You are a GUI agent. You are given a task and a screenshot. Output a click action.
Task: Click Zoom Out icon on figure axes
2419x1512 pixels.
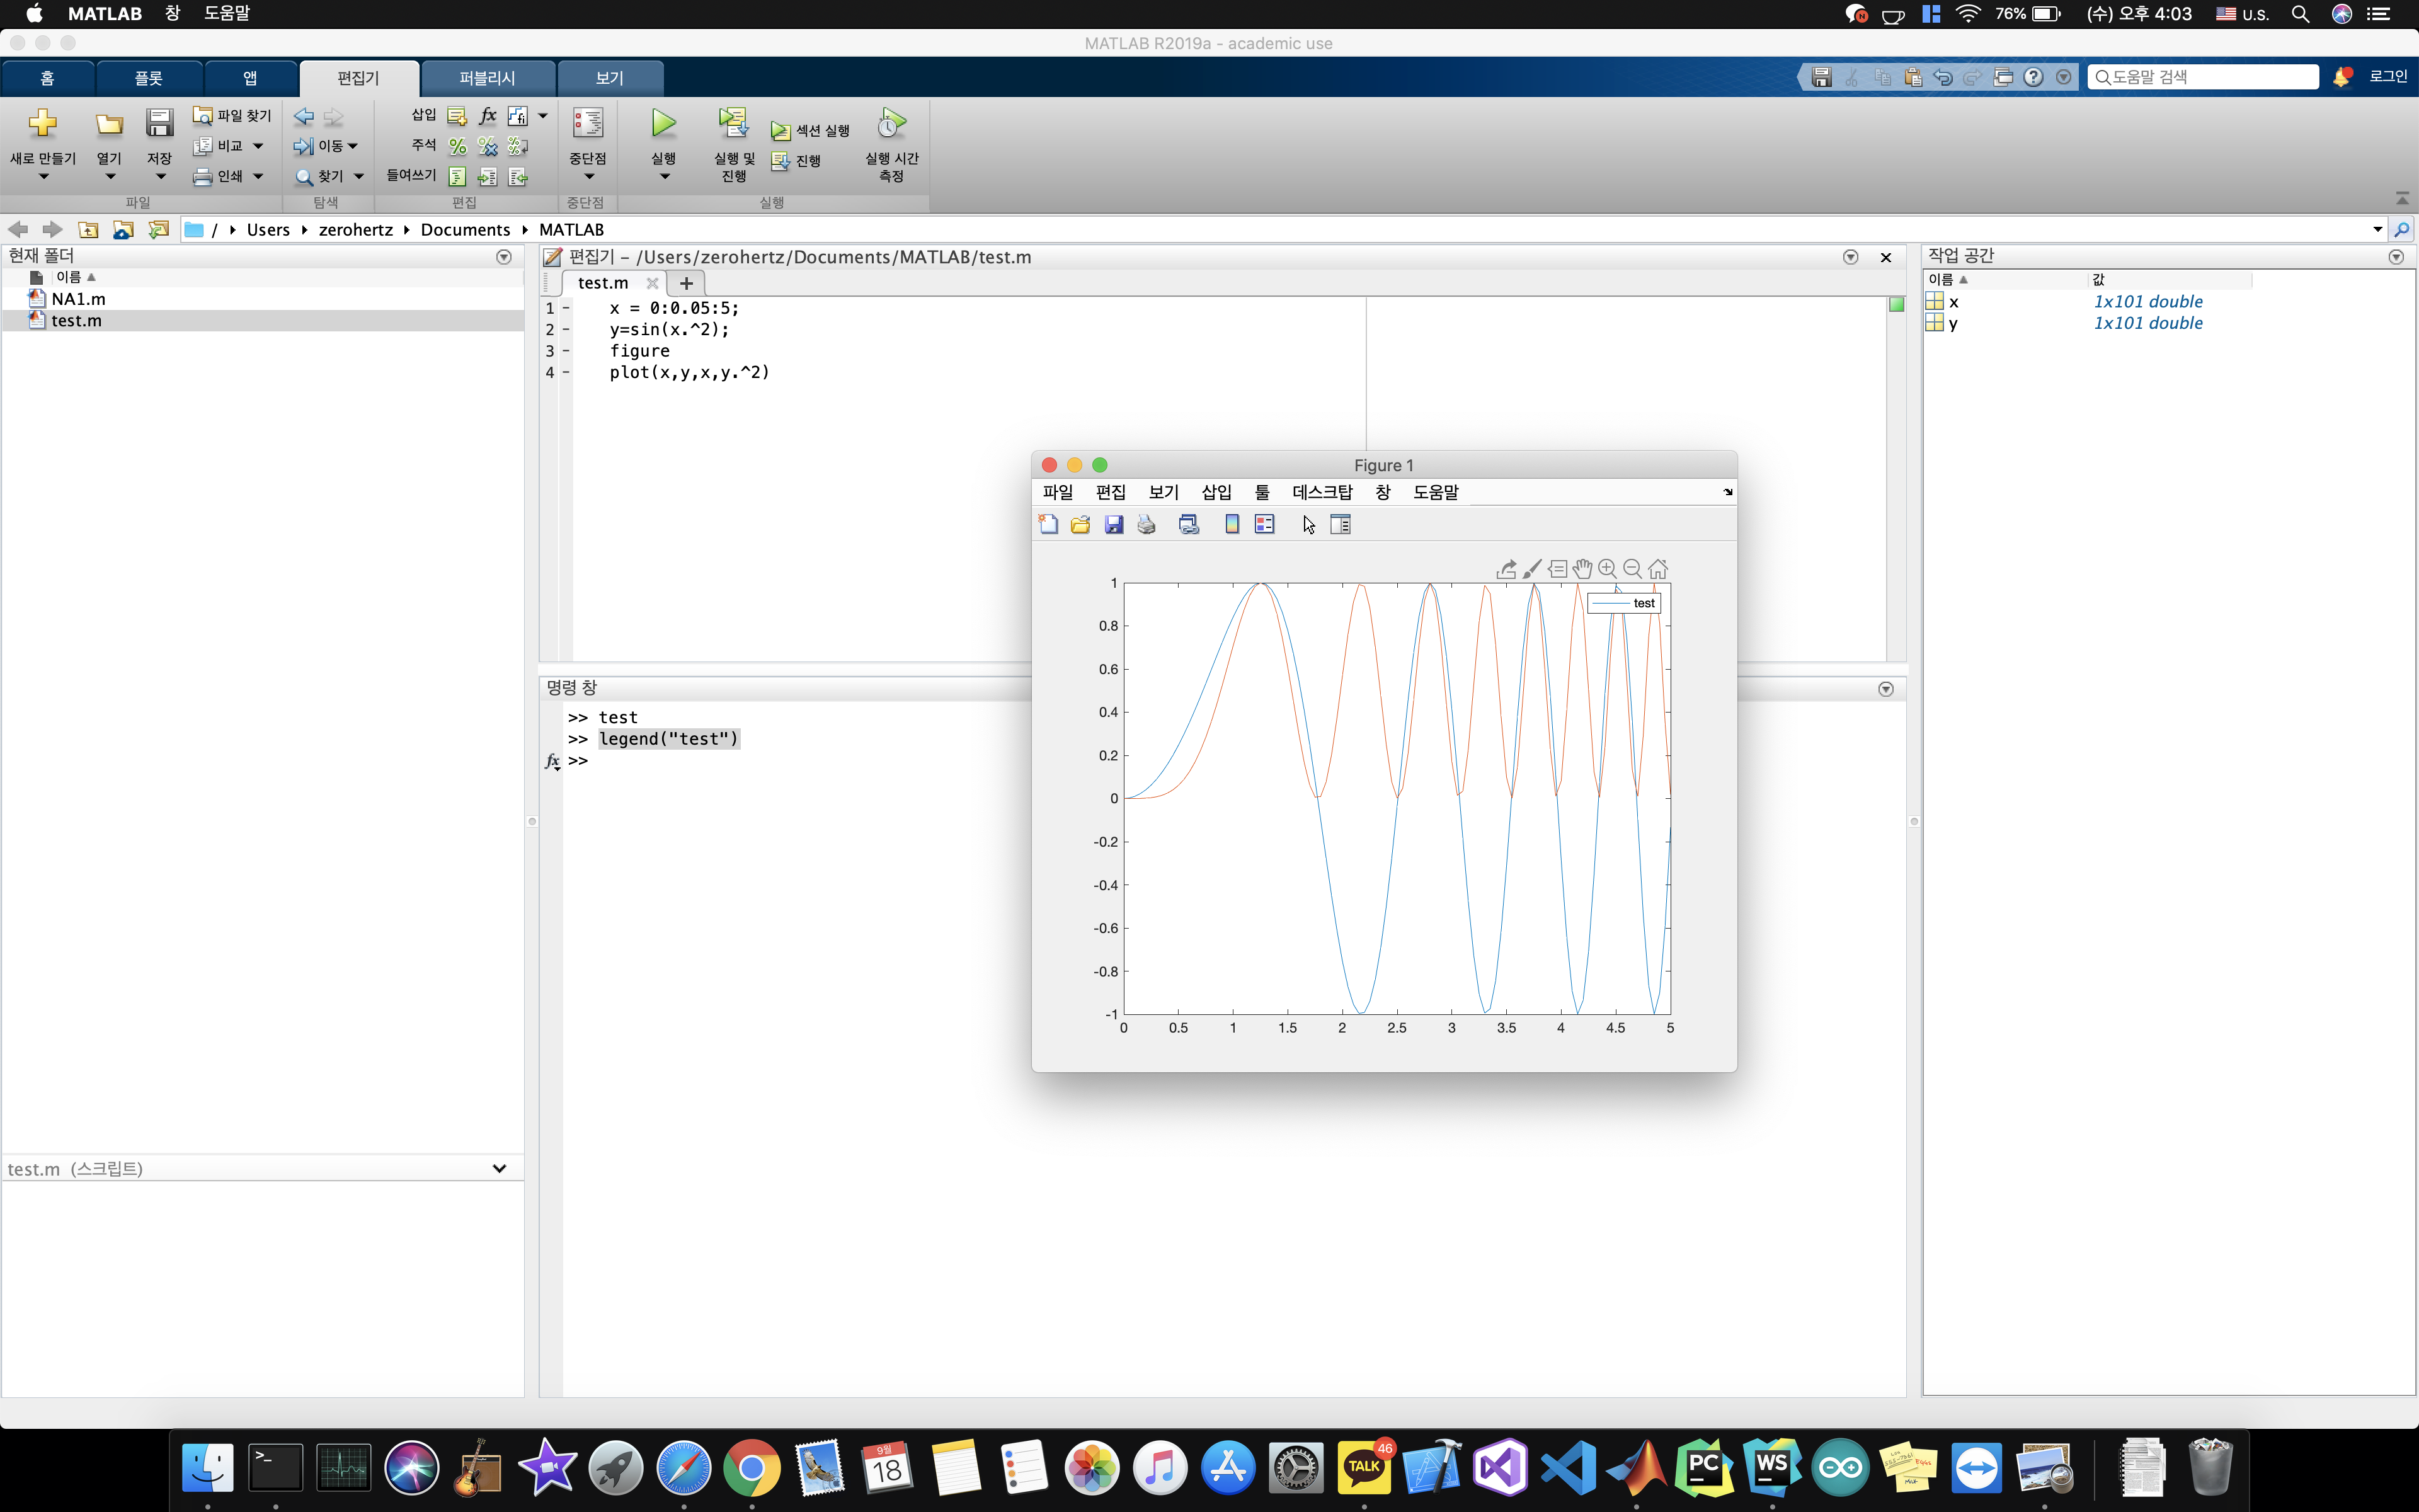[x=1632, y=569]
